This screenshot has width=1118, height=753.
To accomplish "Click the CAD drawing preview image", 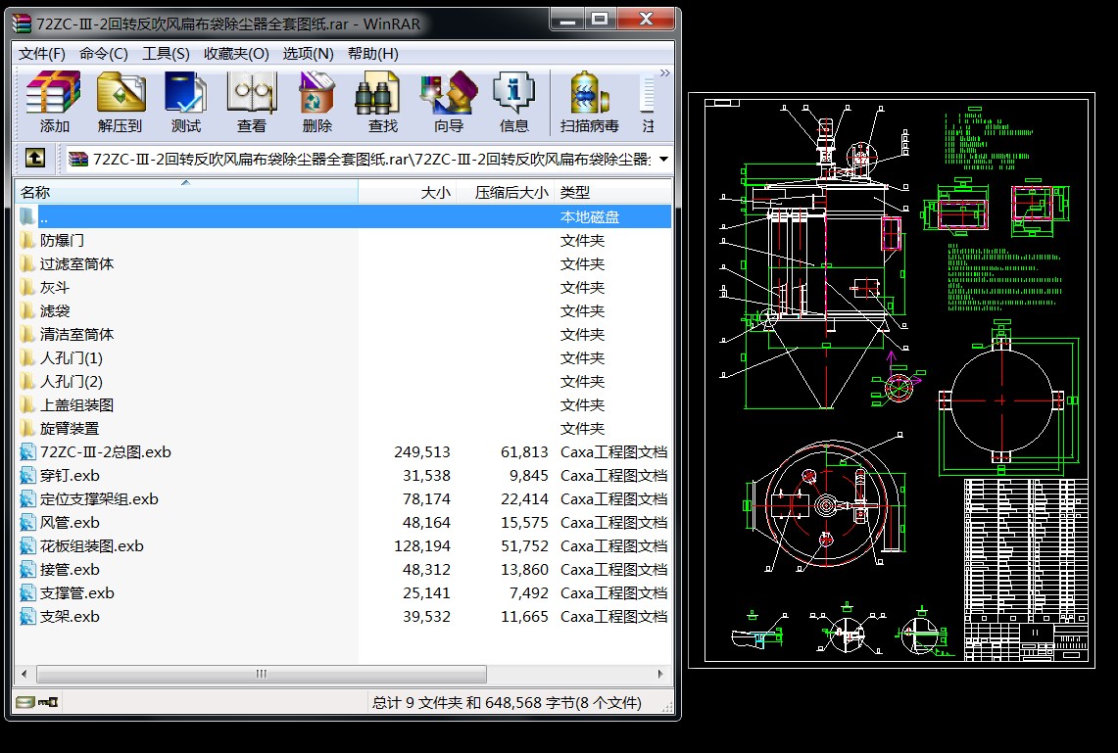I will (x=891, y=380).
